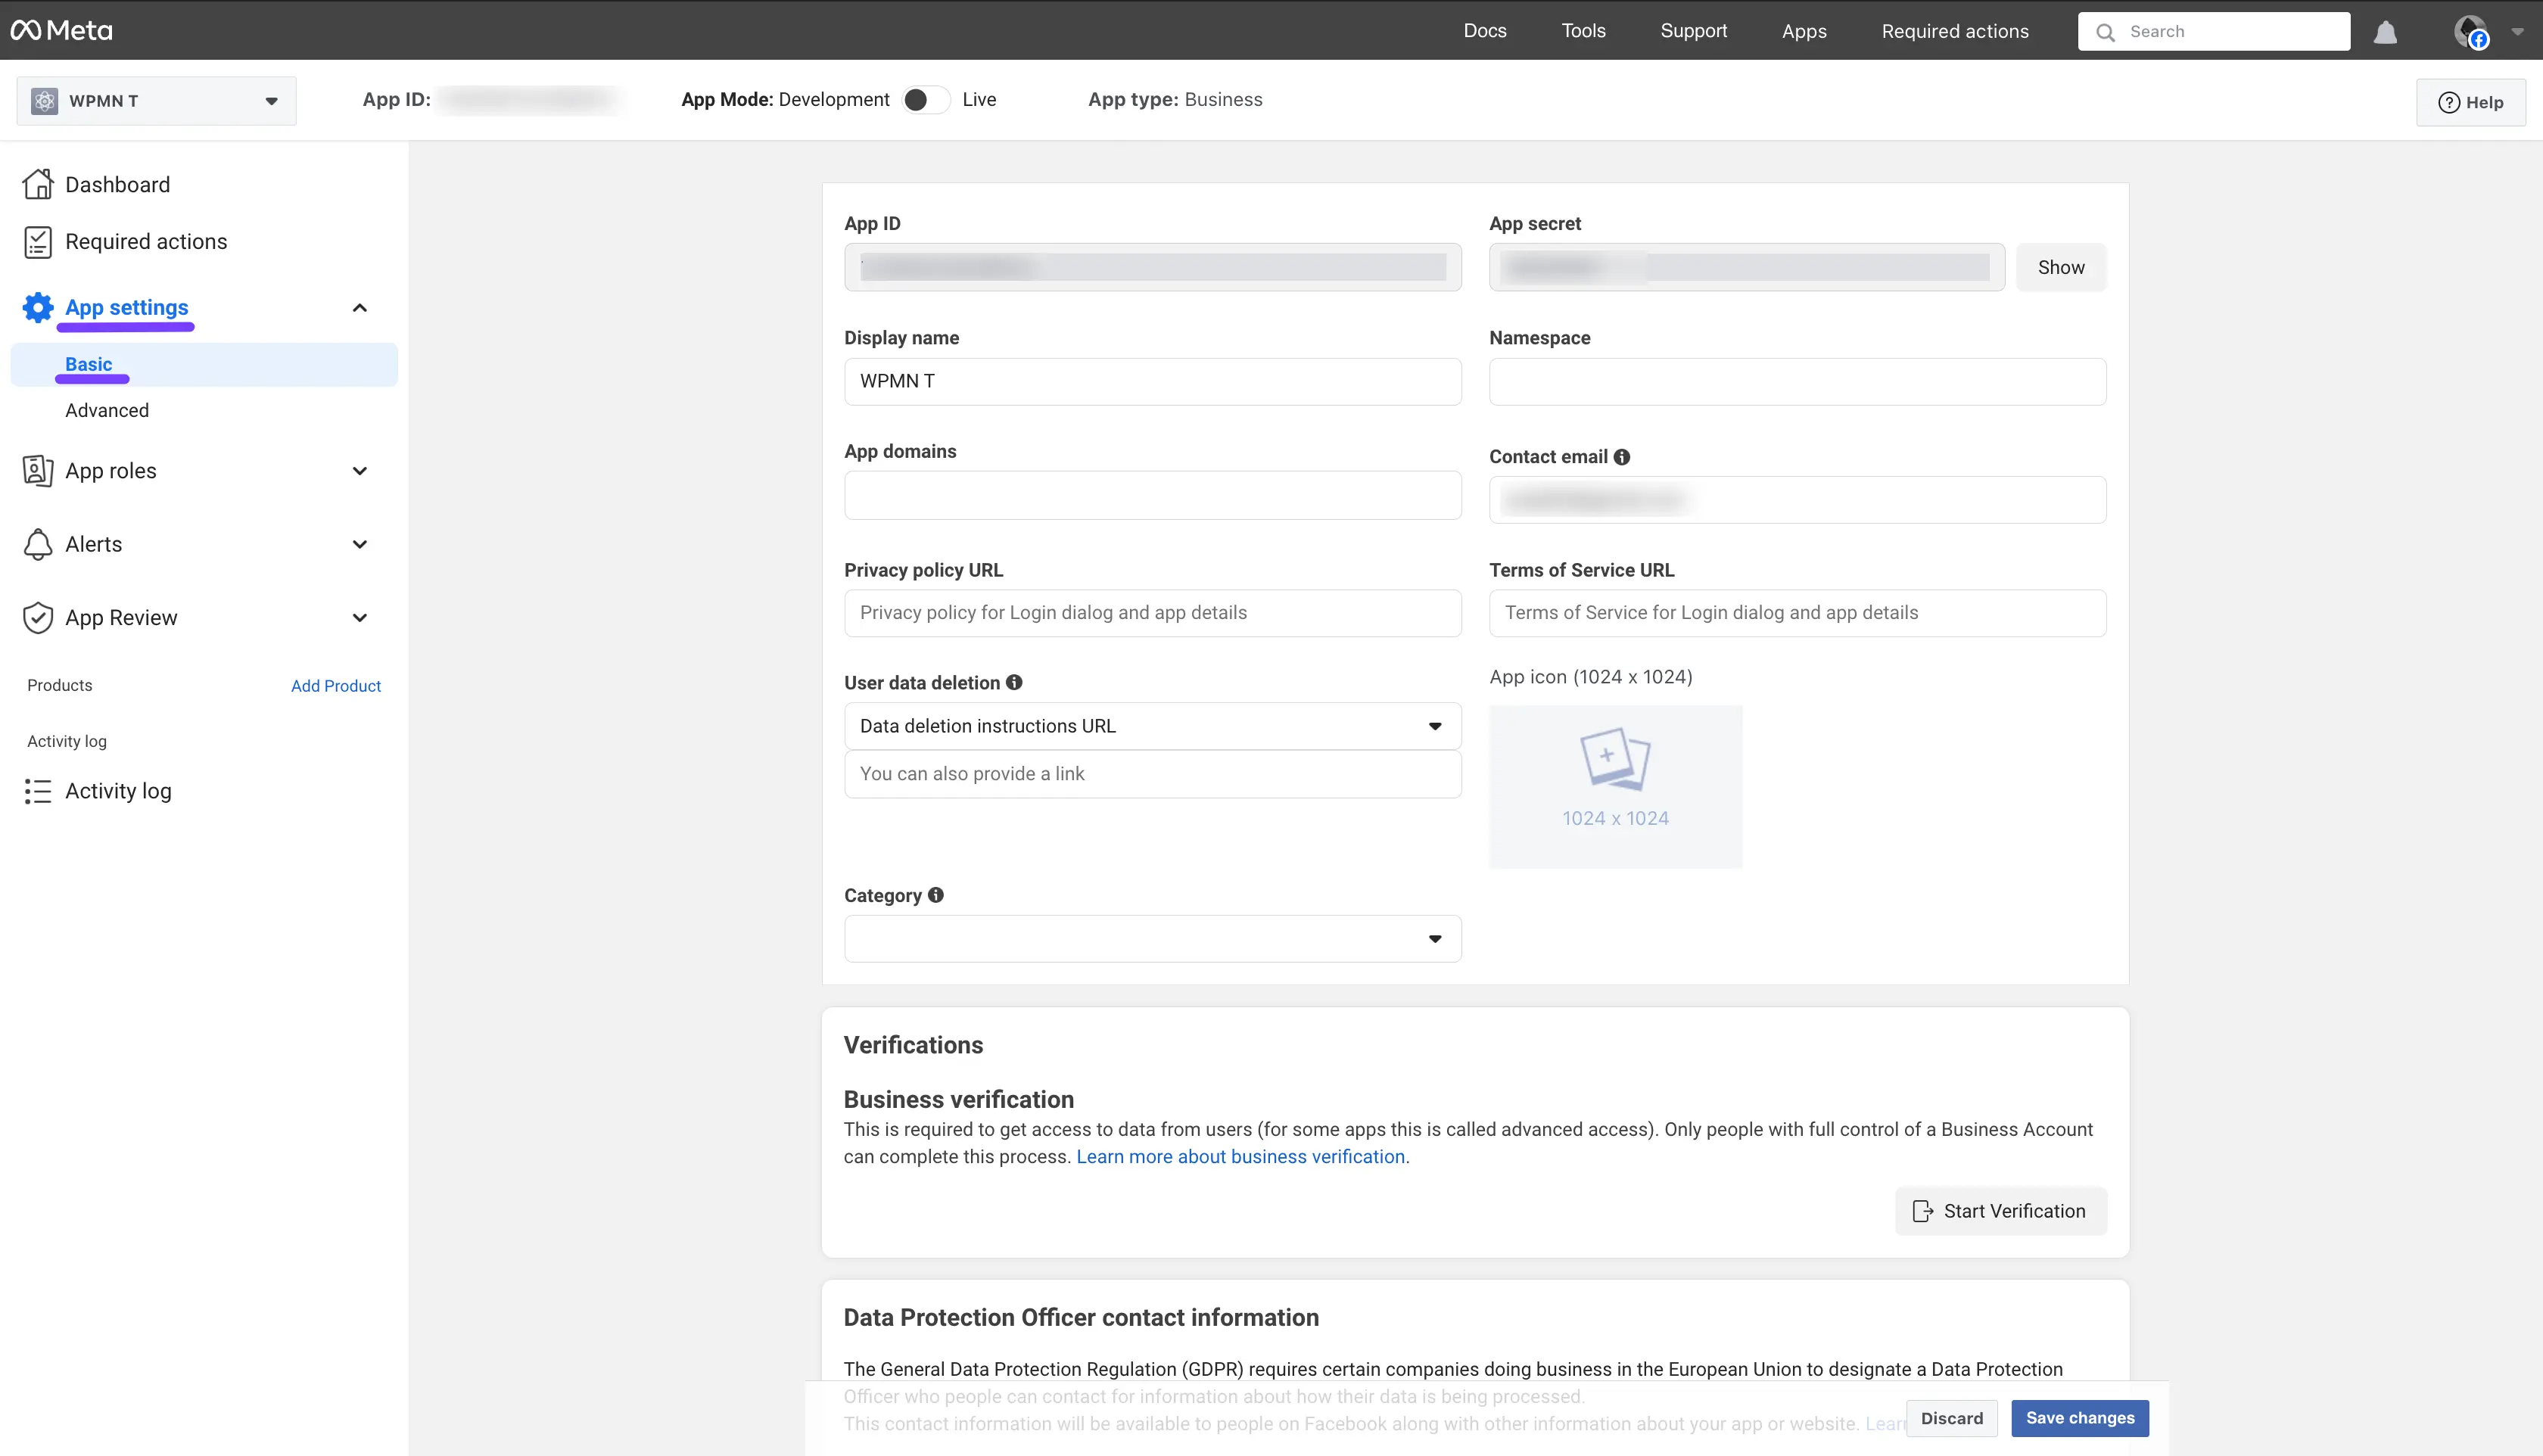This screenshot has height=1456, width=2543.
Task: Click the Required actions checklist icon
Action: (38, 242)
